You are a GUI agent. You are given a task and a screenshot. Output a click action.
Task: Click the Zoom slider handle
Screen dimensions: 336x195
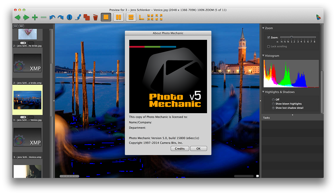point(291,37)
